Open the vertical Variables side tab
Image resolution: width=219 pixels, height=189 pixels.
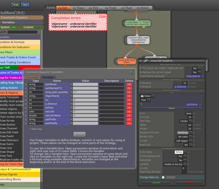click(207, 65)
